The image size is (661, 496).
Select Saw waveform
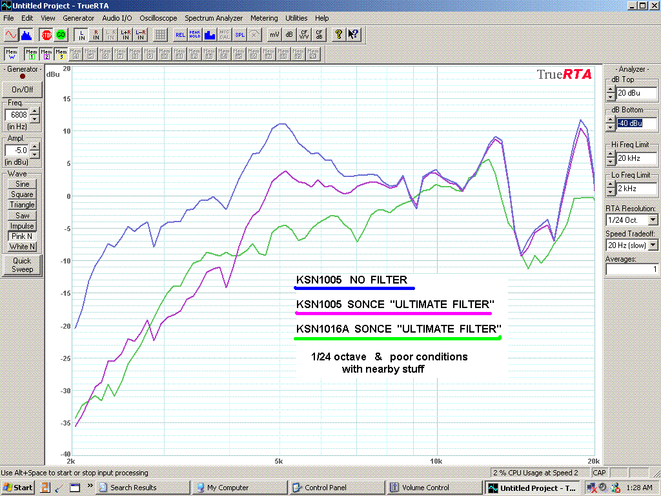pyautogui.click(x=22, y=216)
